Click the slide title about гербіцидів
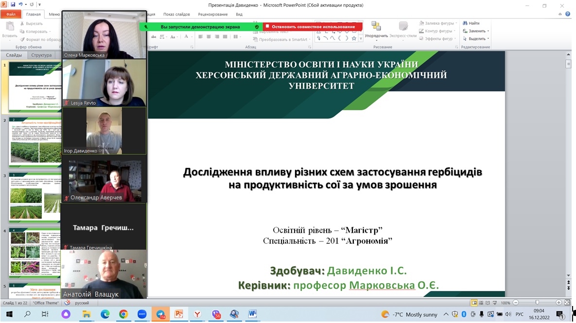The image size is (576, 323). pos(332,178)
